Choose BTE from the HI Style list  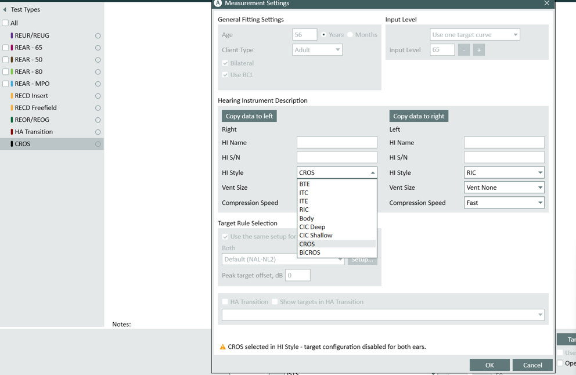tap(337, 184)
